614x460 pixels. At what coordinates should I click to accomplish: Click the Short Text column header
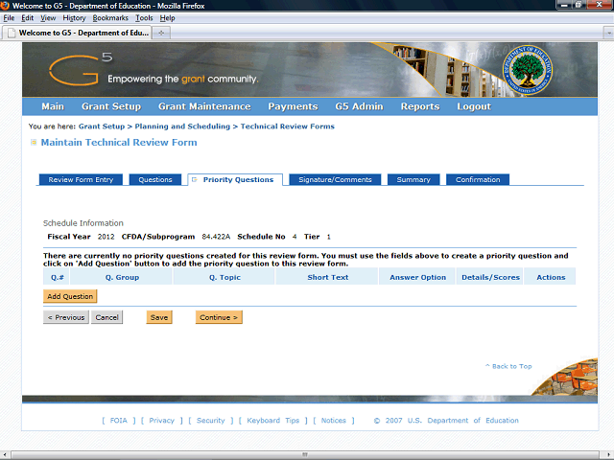point(327,277)
